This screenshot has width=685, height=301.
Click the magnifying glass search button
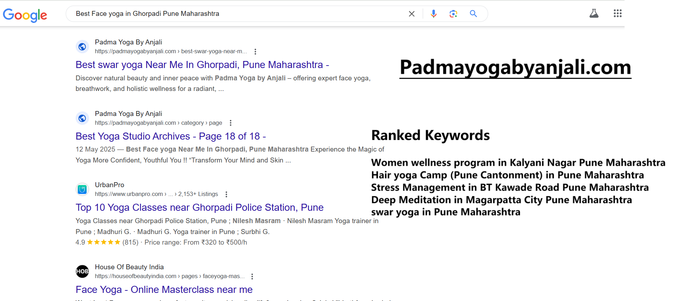point(473,14)
